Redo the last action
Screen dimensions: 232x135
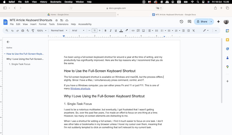(x=18, y=31)
